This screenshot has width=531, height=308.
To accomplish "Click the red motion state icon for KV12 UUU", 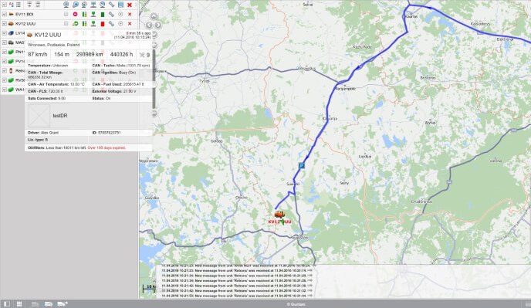I will point(103,24).
